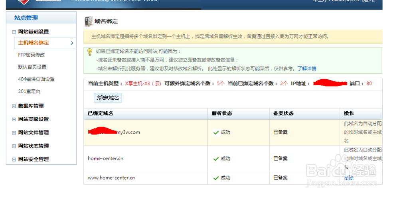Click the chevron arrow beside 主机域名绑定
This screenshot has width=399, height=197.
click(72, 43)
